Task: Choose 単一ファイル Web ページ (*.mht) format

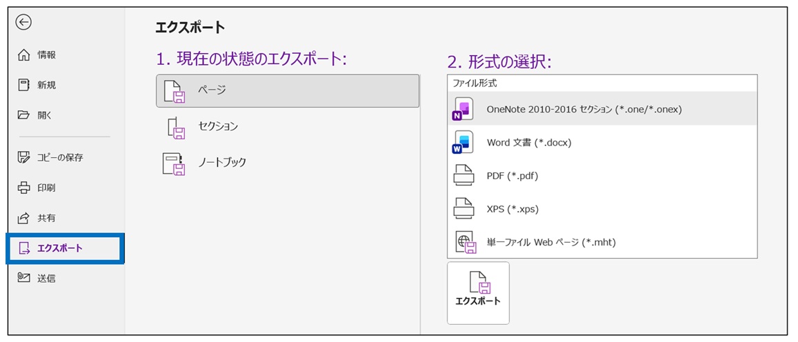Action: pyautogui.click(x=602, y=243)
